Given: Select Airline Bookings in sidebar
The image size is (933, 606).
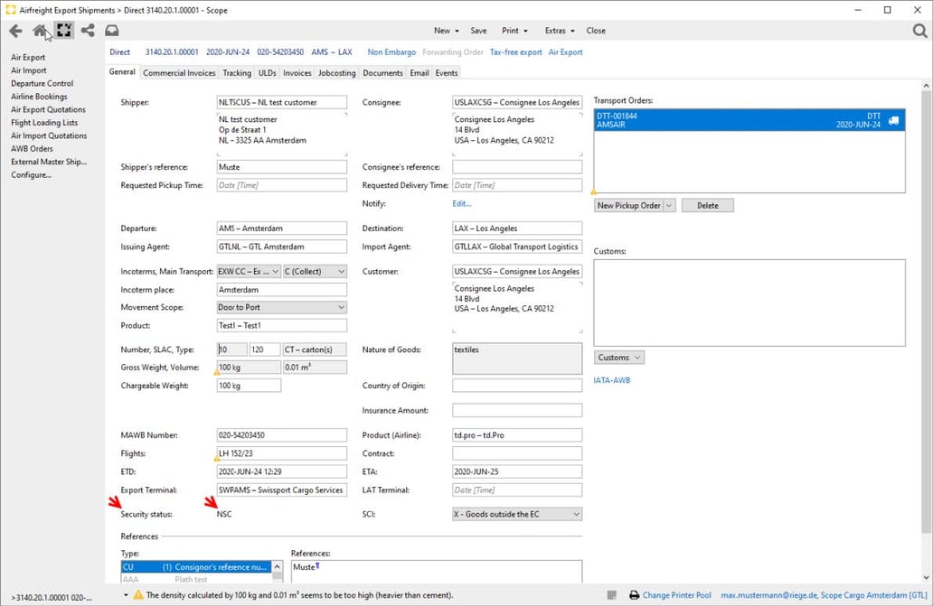Looking at the screenshot, I should tap(39, 97).
